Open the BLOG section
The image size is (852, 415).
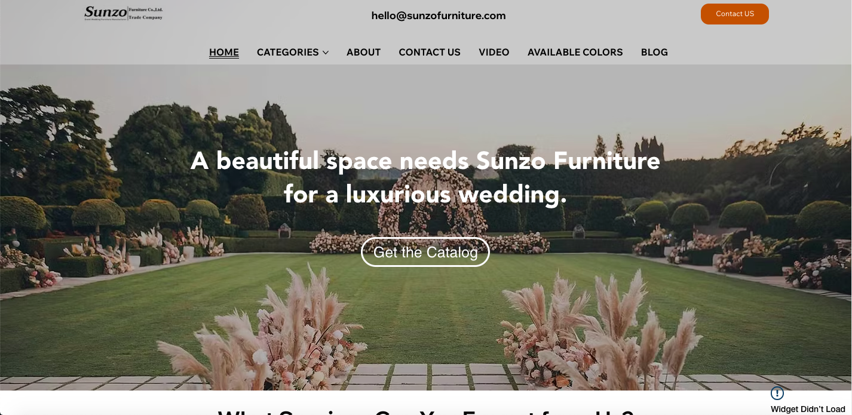coord(654,53)
